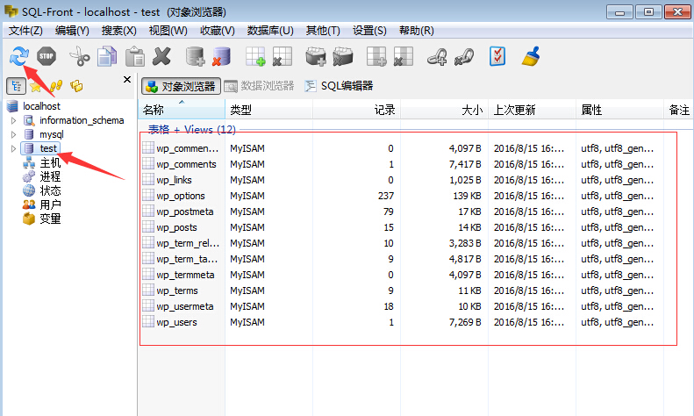Open 主机 (hosts) tree item
The image size is (694, 416).
click(x=50, y=162)
